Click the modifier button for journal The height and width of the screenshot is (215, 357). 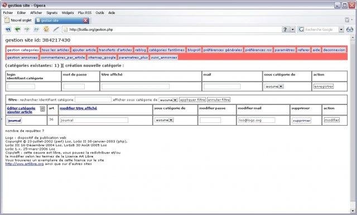click(331, 120)
